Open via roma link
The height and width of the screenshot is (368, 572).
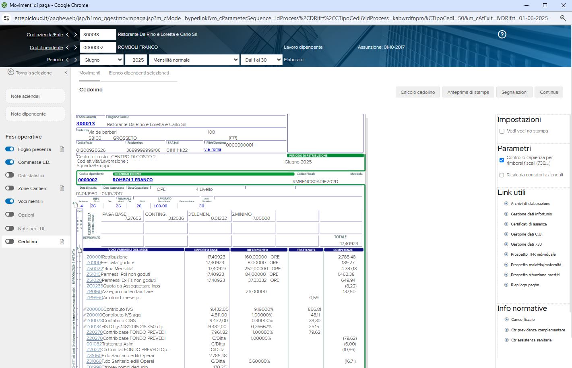pyautogui.click(x=213, y=149)
